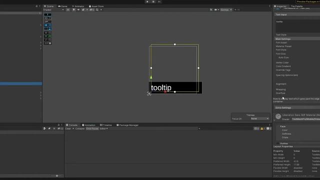Toggle scene effects icon
The image size is (320, 180).
[x=83, y=10]
